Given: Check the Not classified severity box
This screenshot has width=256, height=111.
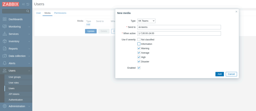Looking at the screenshot, I should pyautogui.click(x=139, y=40).
